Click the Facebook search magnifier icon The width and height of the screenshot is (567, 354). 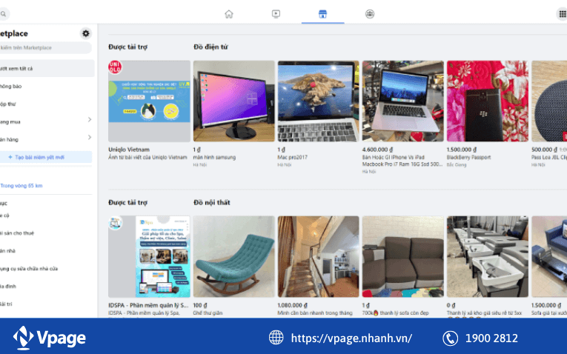pyautogui.click(x=4, y=13)
